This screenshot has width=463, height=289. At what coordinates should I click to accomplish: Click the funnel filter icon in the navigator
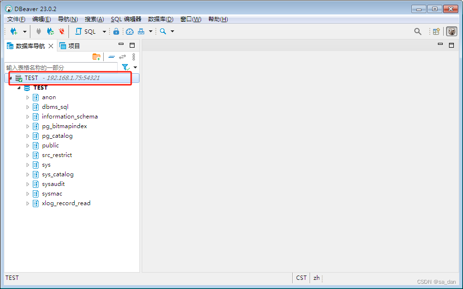[x=126, y=67]
